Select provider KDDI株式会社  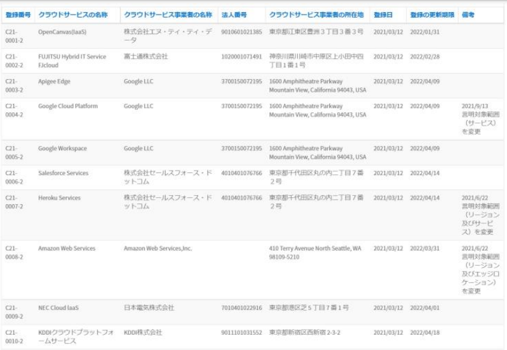pyautogui.click(x=142, y=332)
